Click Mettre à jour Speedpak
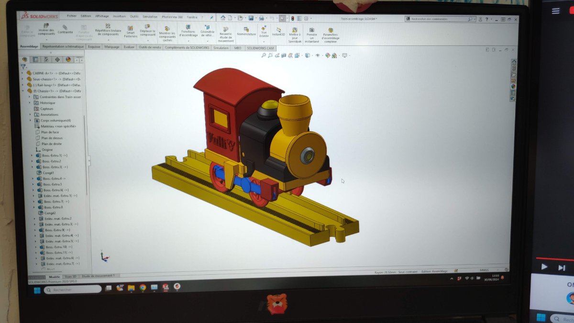The height and width of the screenshot is (323, 574). point(295,35)
